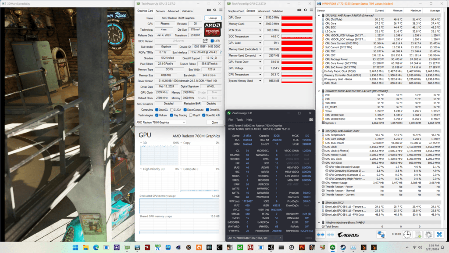Click volume icon in system tray

tap(420, 247)
